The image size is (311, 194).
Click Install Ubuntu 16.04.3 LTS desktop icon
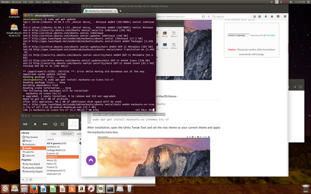tap(15, 30)
